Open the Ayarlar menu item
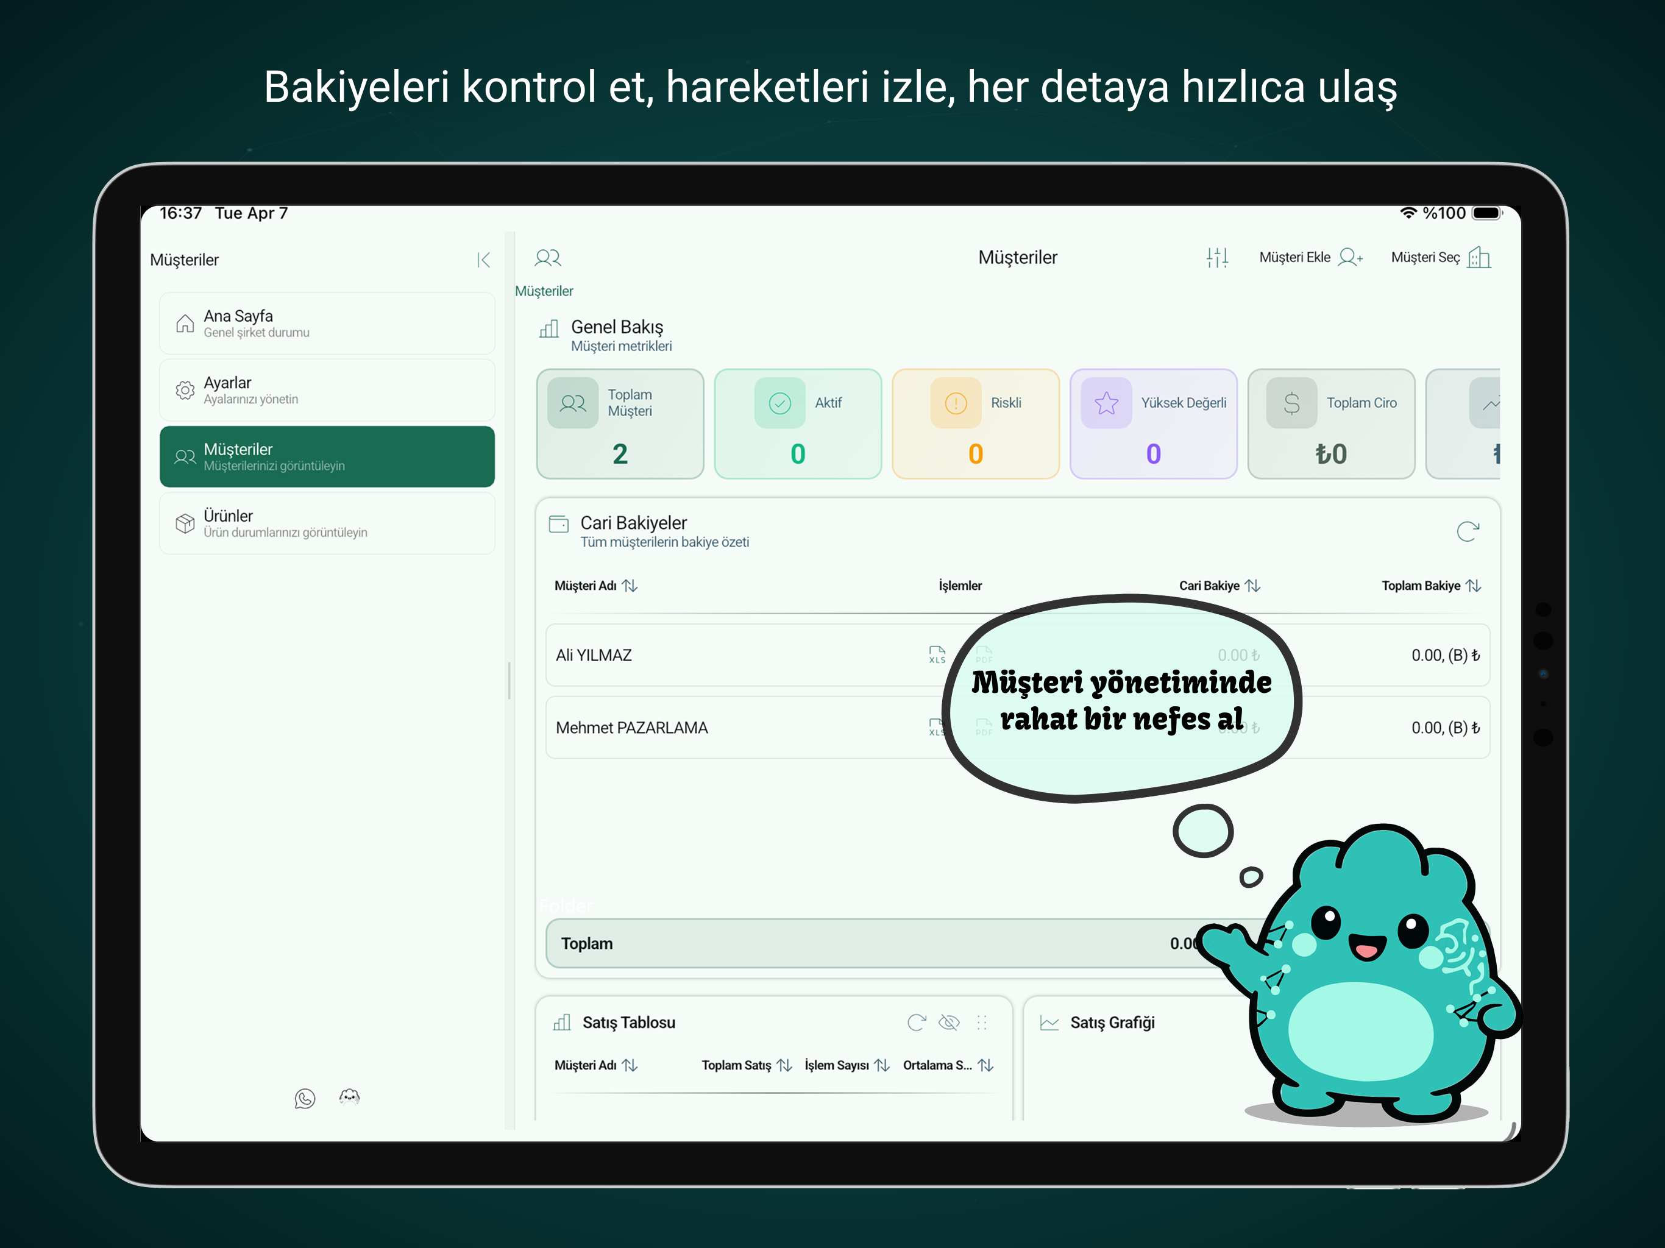 pos(327,390)
